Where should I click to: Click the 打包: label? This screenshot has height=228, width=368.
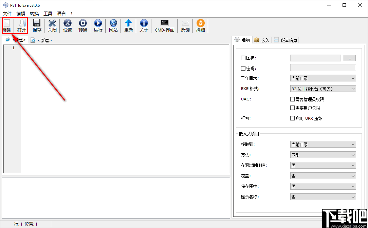point(246,118)
